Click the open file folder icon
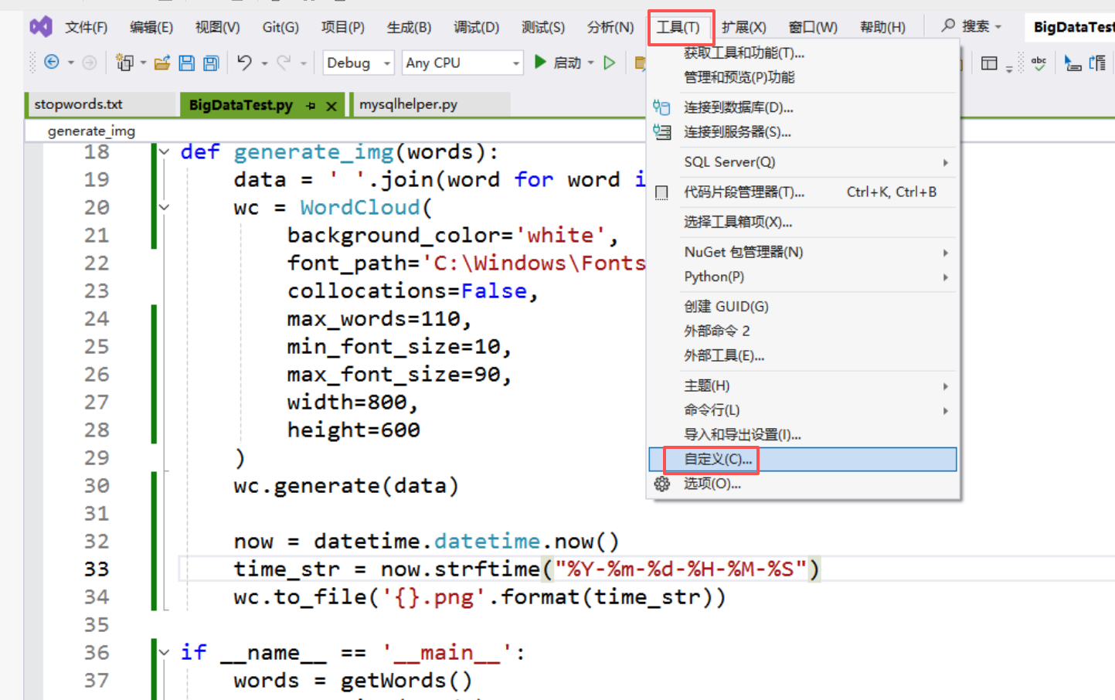This screenshot has height=700, width=1115. (x=162, y=63)
